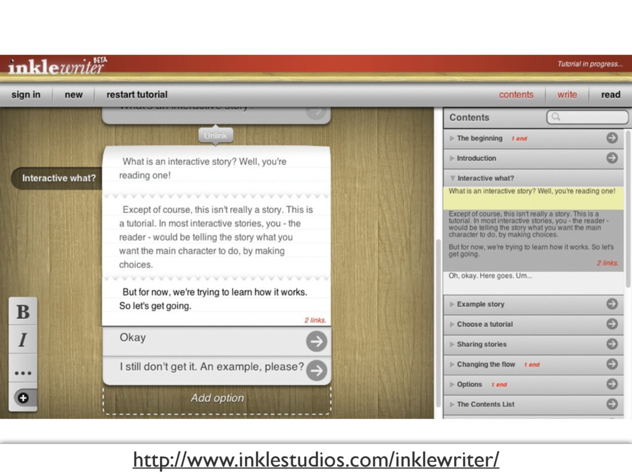Click '1 end' tag beside Options
Screen dimensions: 632x474
coord(499,385)
